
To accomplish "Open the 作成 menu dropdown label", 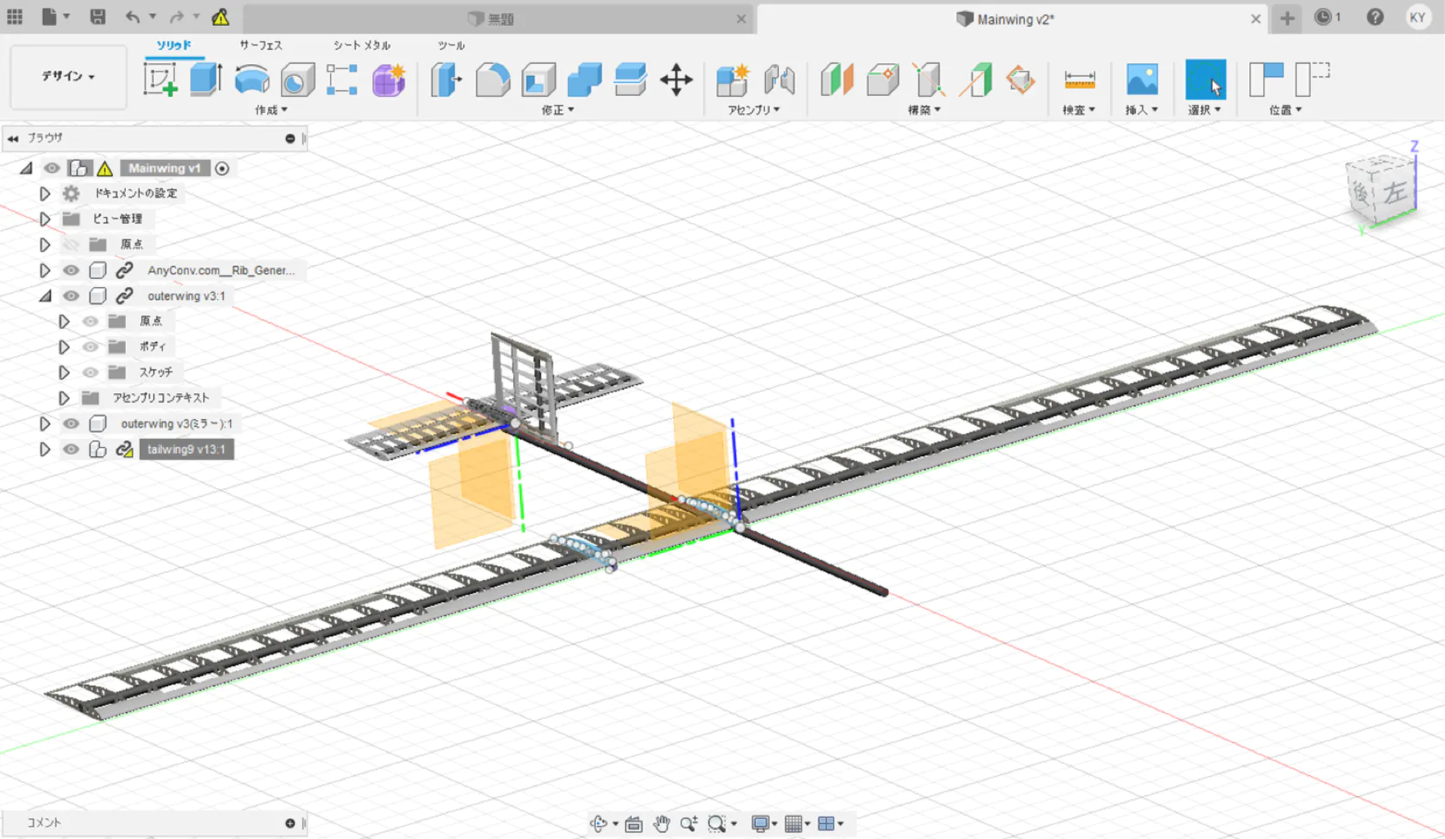I will coord(271,110).
